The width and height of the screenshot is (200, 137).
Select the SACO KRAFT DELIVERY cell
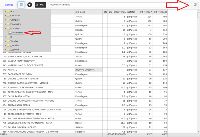coord(41,74)
